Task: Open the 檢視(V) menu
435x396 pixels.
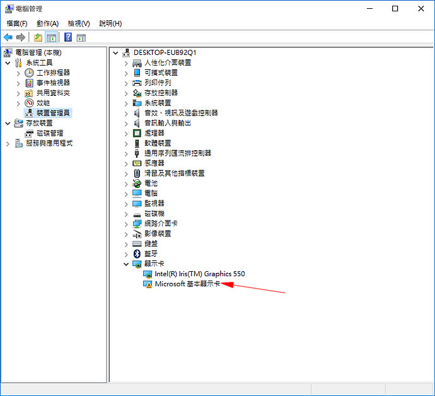Action: point(79,23)
